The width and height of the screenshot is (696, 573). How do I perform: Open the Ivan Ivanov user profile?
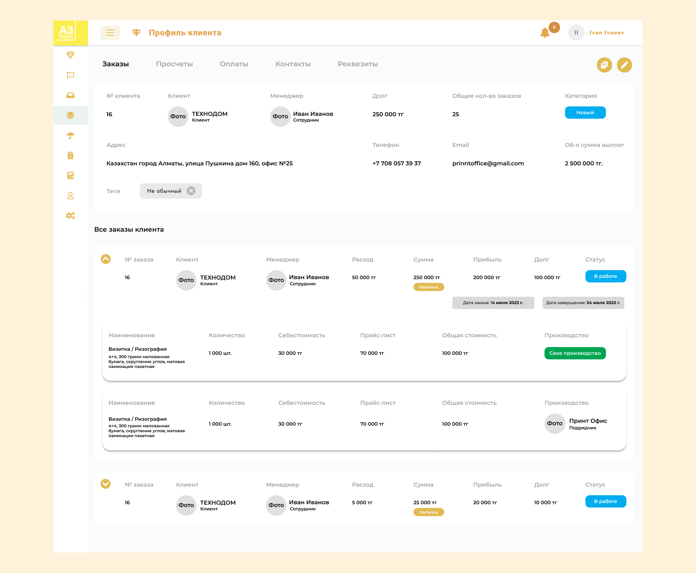click(606, 33)
